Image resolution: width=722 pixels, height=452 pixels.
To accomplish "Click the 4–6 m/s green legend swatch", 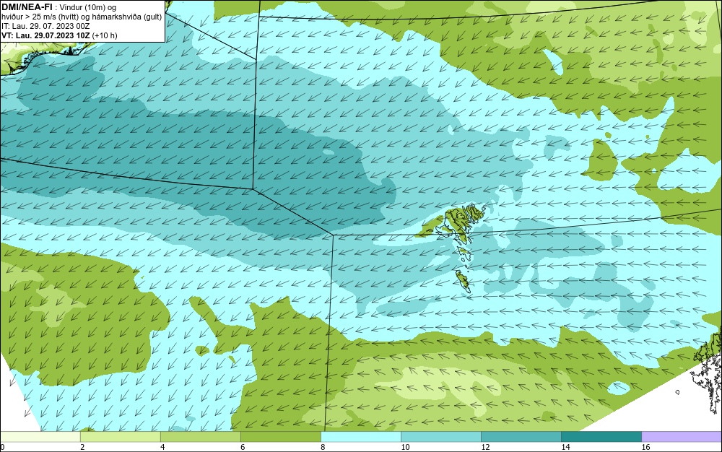I will [200, 437].
